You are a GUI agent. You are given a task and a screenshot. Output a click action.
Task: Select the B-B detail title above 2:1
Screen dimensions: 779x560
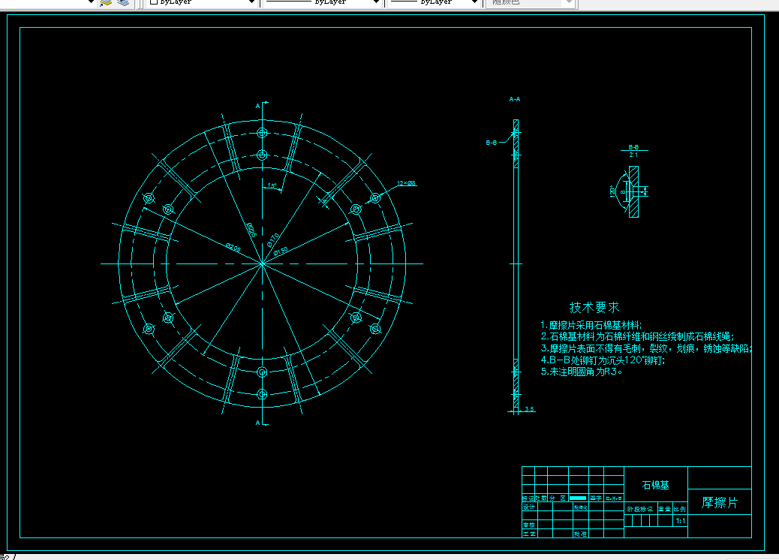633,147
